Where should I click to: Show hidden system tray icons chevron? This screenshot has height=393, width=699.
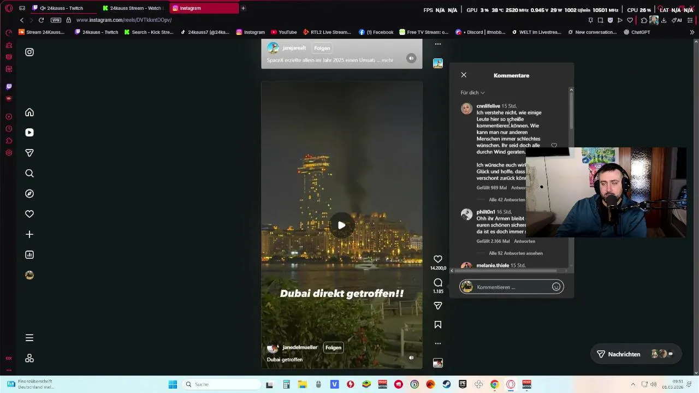pyautogui.click(x=633, y=384)
